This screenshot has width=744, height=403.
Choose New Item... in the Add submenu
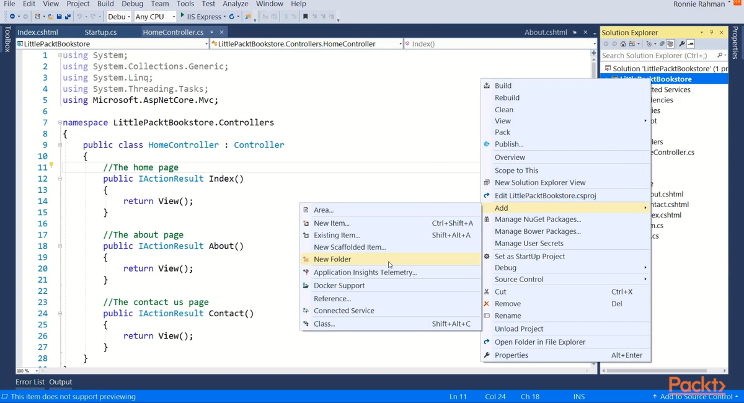pos(391,223)
